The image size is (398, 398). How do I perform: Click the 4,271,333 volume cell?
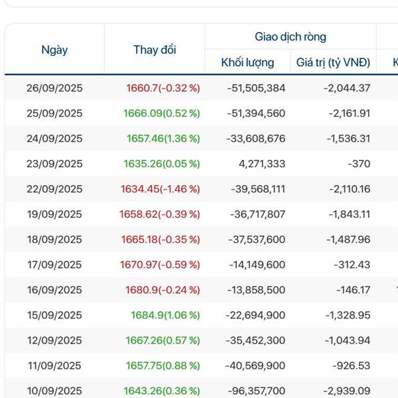(x=262, y=164)
